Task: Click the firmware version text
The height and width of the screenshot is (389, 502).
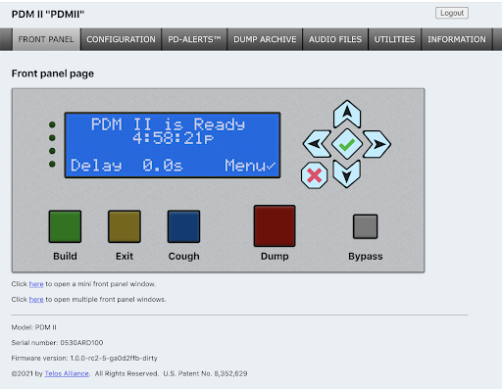Action: [x=84, y=359]
